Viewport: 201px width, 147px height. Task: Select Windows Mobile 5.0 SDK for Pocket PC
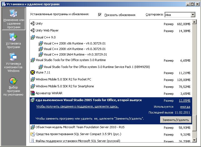[63, 80]
